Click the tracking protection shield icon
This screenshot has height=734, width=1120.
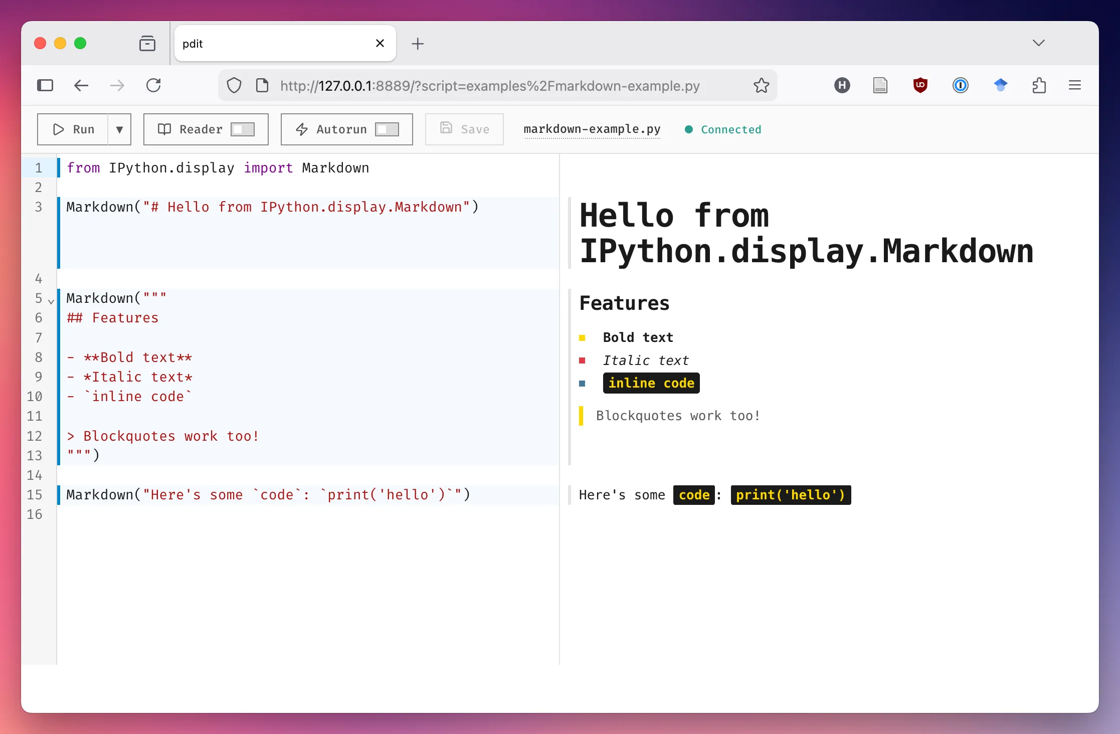(234, 85)
